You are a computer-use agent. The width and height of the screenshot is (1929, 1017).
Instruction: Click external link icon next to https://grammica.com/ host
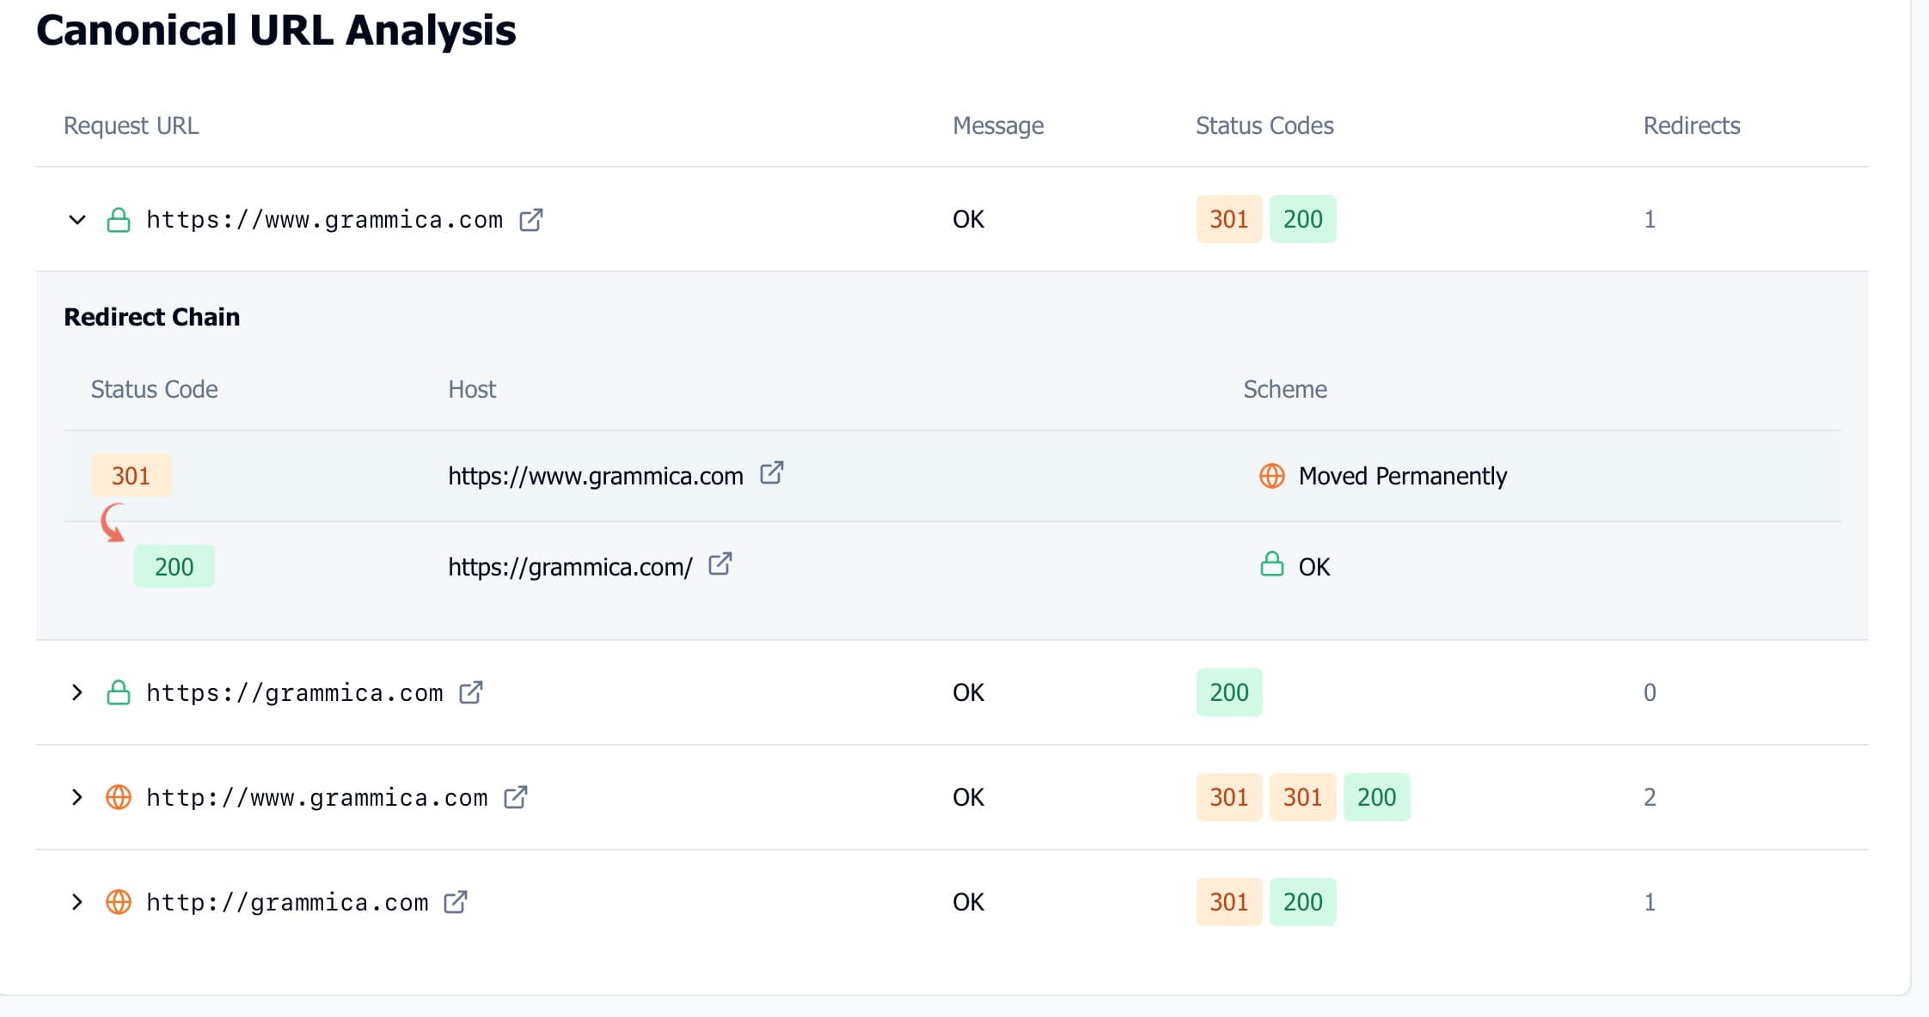[x=720, y=564]
